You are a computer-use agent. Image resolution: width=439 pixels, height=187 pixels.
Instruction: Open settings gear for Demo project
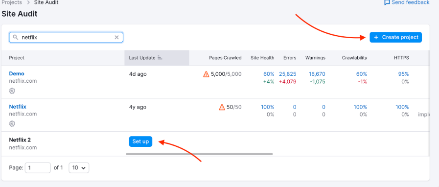coord(12,91)
